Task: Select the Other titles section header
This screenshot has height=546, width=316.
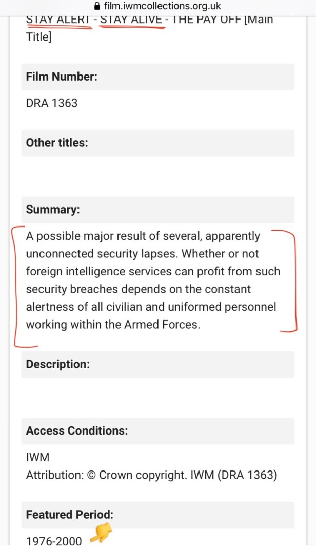Action: coord(57,143)
